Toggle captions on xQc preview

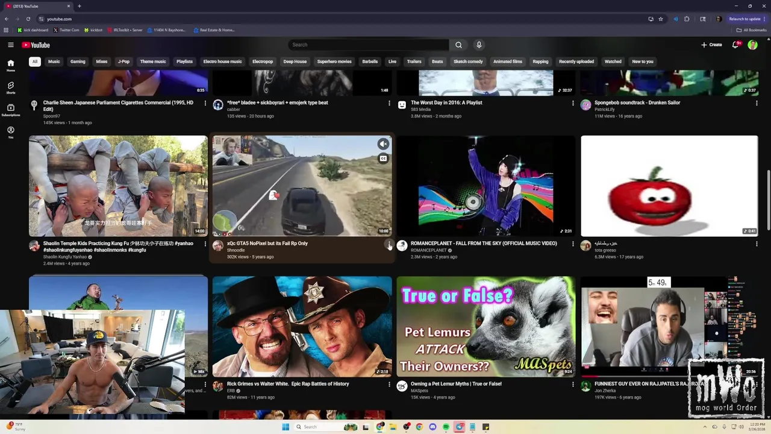point(383,159)
